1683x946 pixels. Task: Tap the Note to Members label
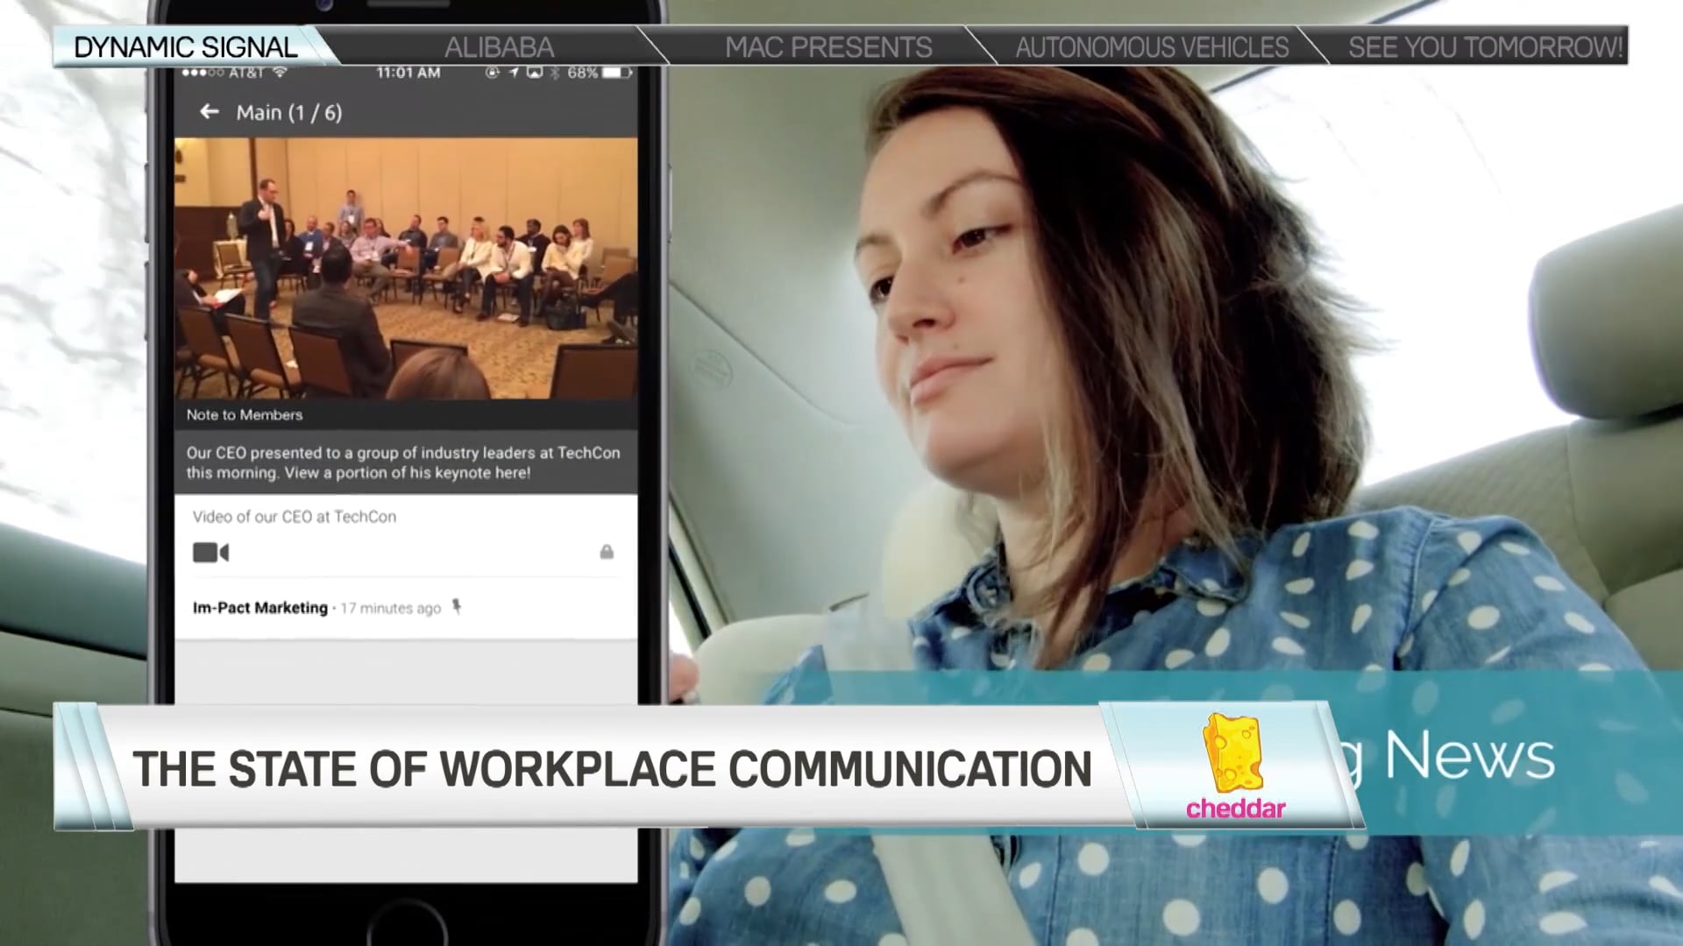(x=245, y=415)
